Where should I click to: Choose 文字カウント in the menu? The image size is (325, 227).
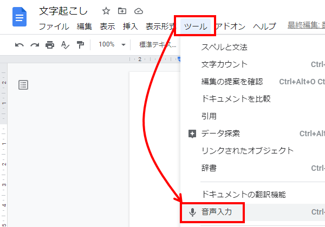(x=224, y=64)
